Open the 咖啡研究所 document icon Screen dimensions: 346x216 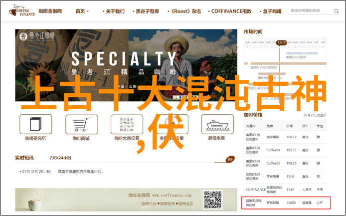click(36, 124)
